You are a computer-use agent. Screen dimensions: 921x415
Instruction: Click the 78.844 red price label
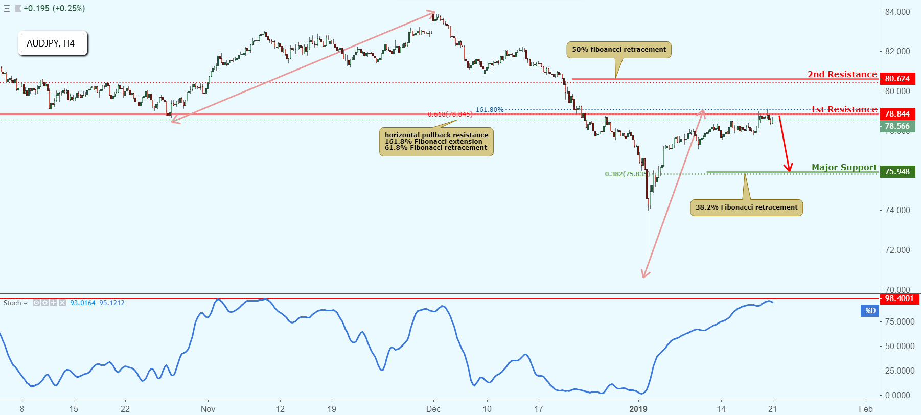pos(897,114)
